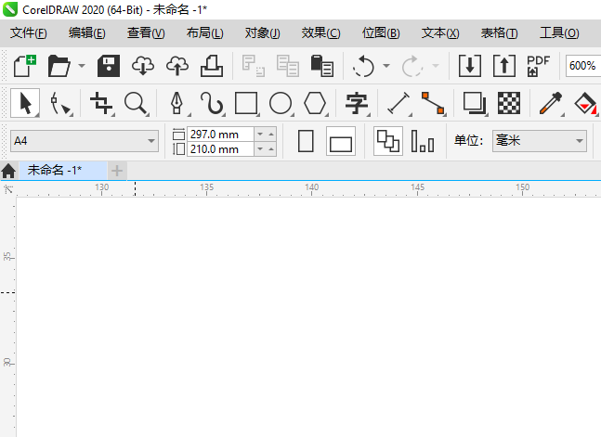Open the 文件(F) menu

click(x=29, y=33)
